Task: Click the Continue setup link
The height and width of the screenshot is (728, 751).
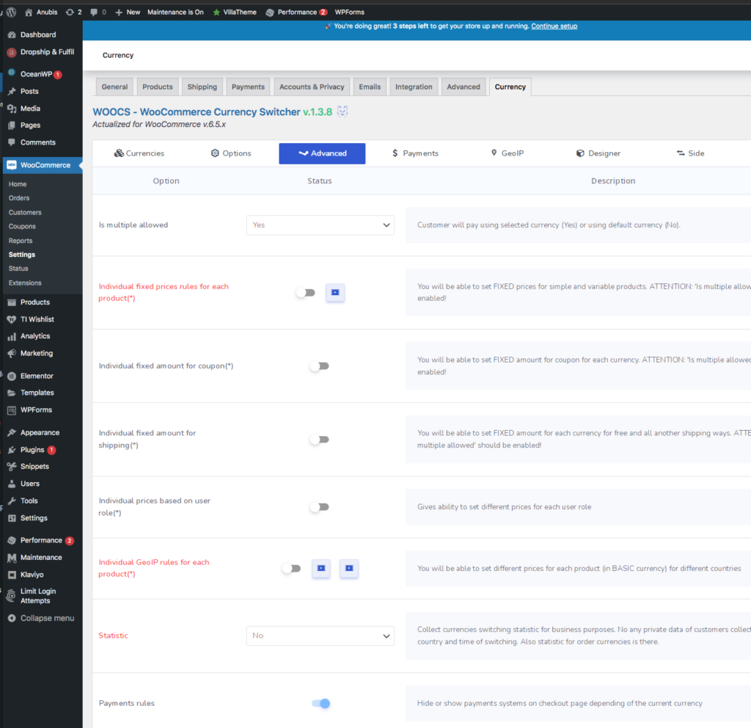Action: pos(554,26)
